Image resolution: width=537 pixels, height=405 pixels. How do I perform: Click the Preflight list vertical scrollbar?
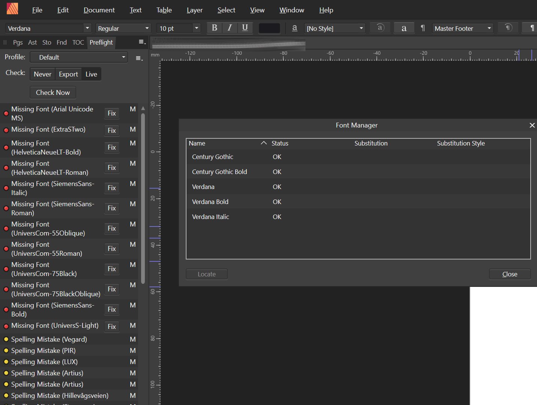tap(143, 199)
